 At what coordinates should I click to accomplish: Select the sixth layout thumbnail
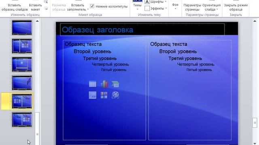22,120
